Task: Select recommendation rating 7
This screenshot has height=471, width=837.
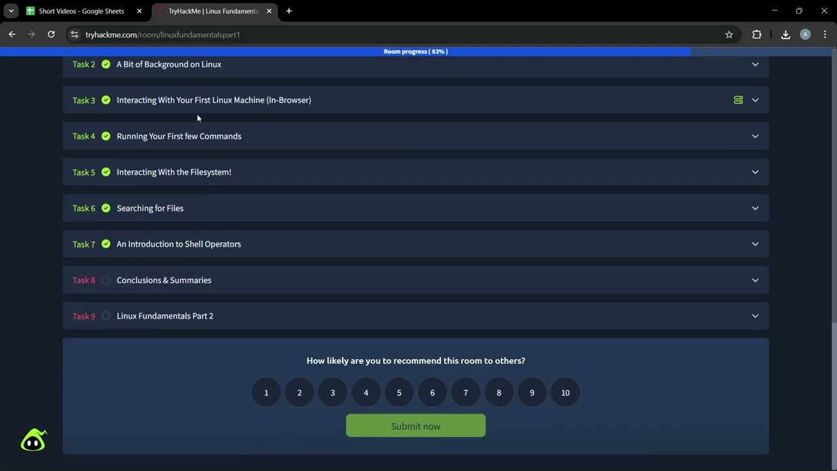Action: tap(466, 392)
